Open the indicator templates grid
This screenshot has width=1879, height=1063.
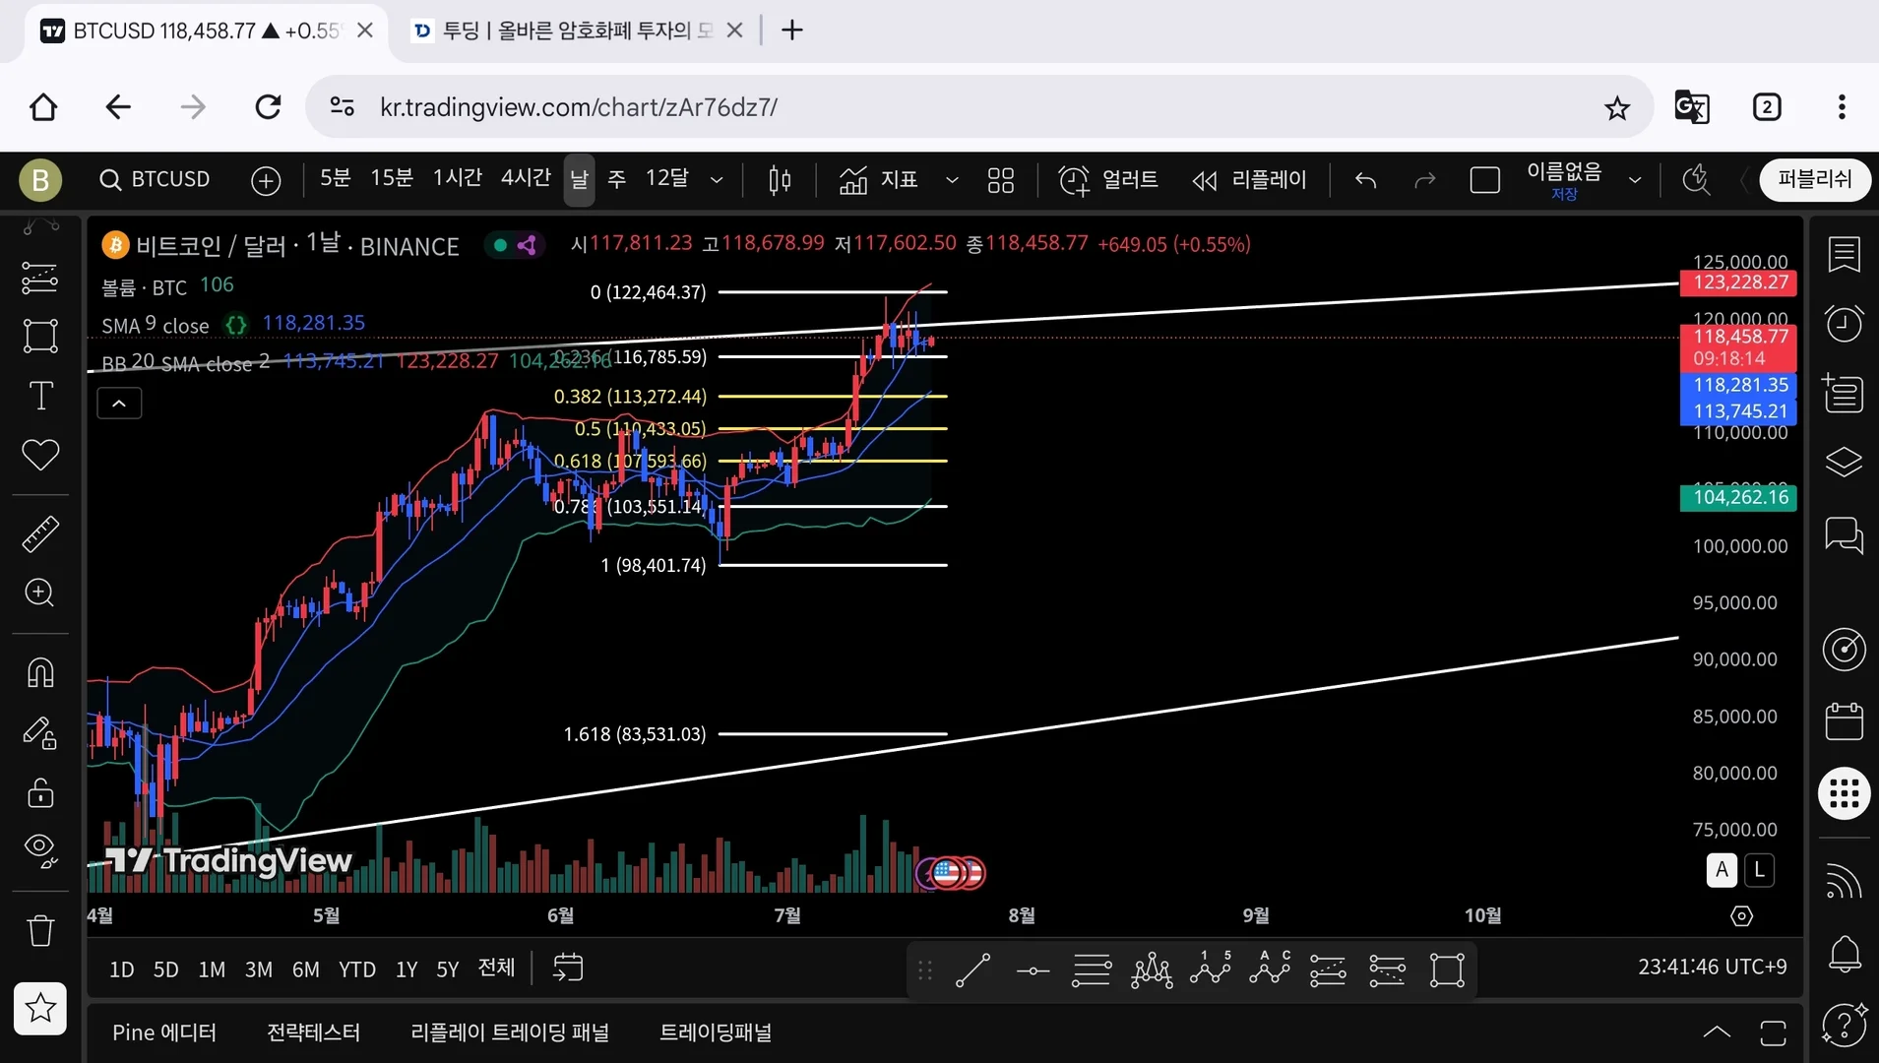(x=1001, y=180)
